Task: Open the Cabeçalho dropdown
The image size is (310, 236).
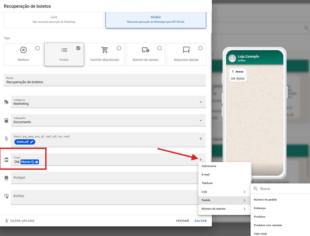Action: (x=200, y=121)
